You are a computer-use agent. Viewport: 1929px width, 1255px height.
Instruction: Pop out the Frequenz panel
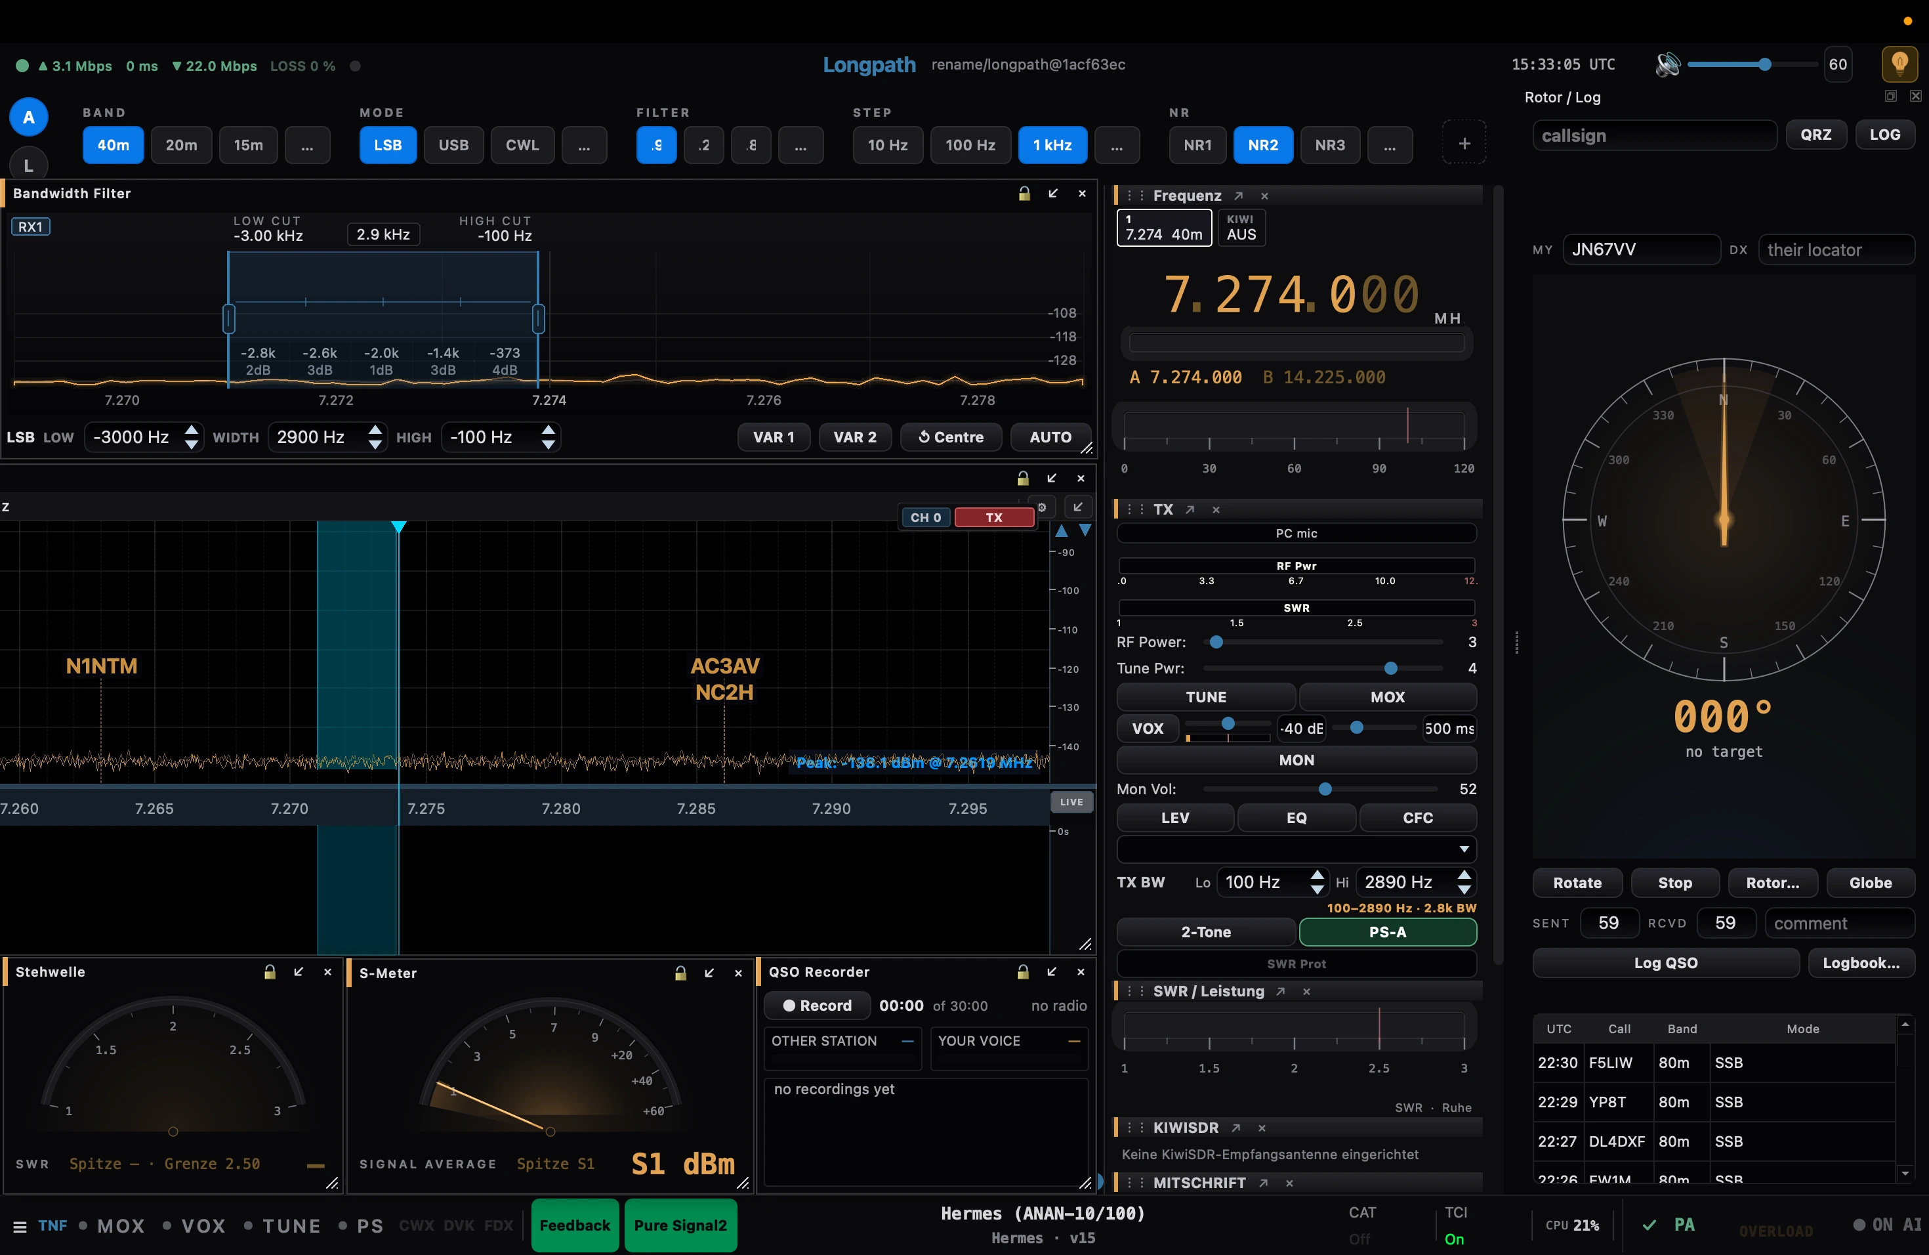click(1239, 196)
